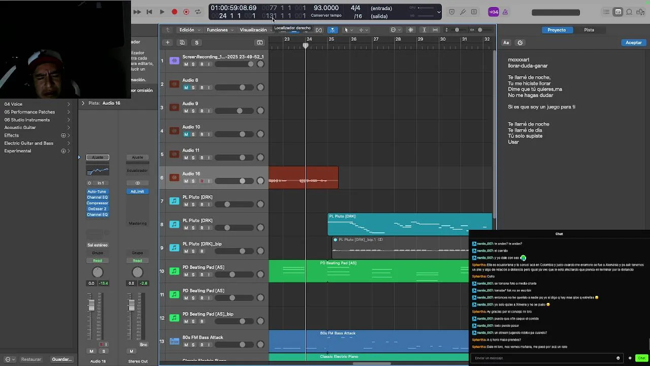Viewport: 650px width, 366px height.
Task: Click the duplicate track icon
Action: click(182, 43)
